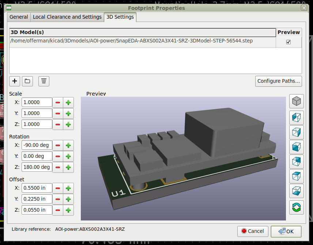
Task: Switch to the General tab
Action: [x=19, y=17]
